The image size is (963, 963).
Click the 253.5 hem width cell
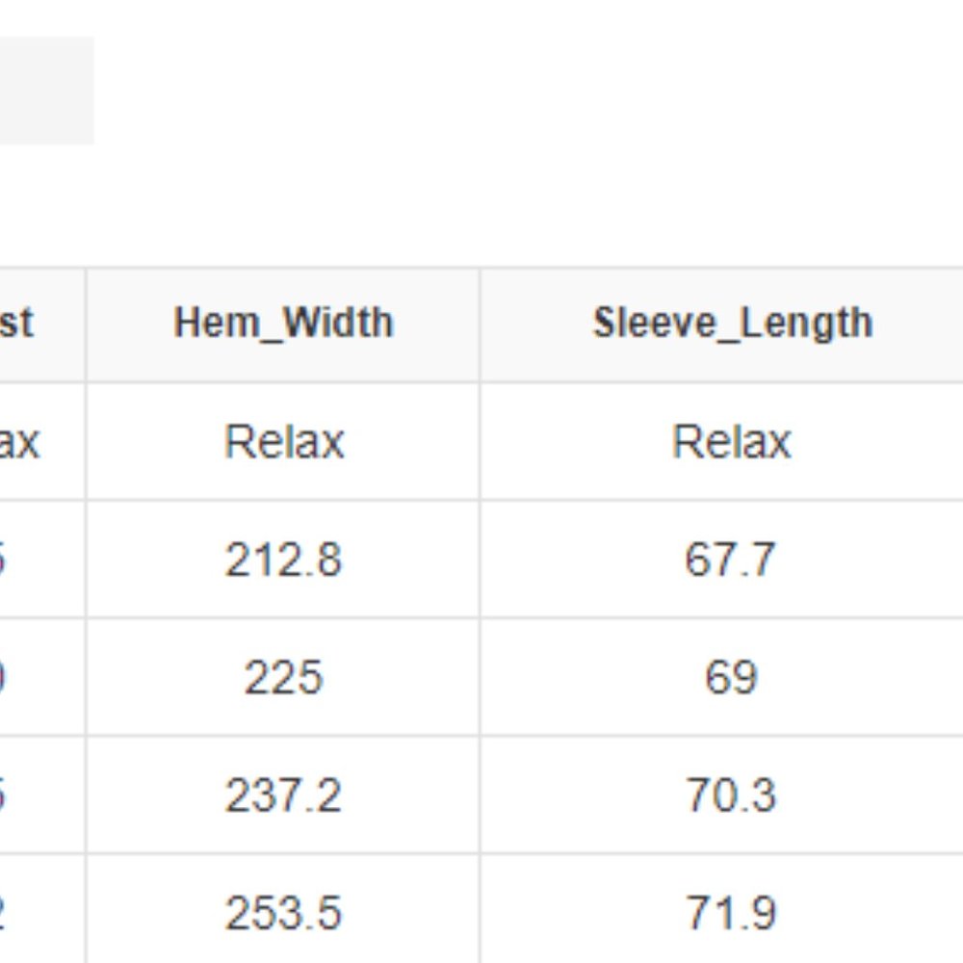coord(283,913)
